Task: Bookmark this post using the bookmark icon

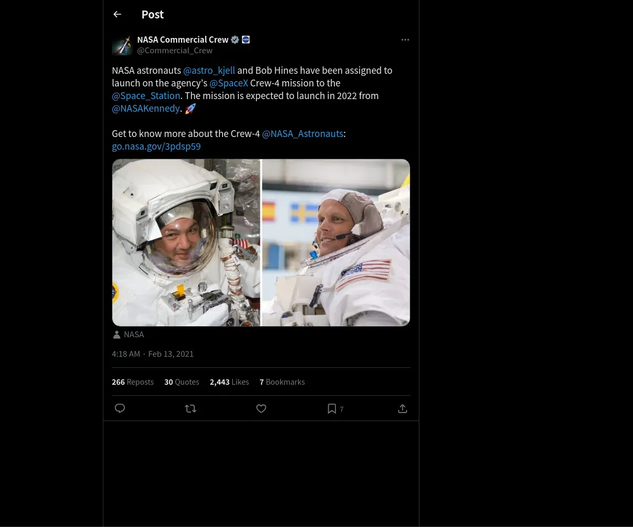Action: (x=332, y=408)
